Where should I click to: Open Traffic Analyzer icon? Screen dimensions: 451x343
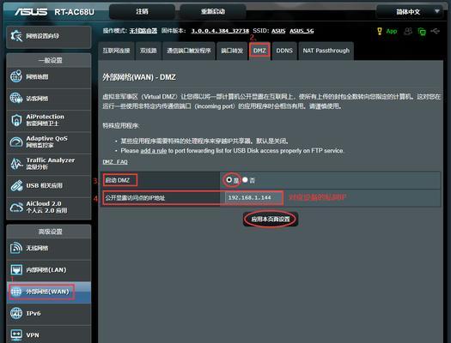16,164
